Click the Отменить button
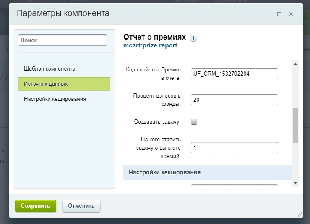 81,206
